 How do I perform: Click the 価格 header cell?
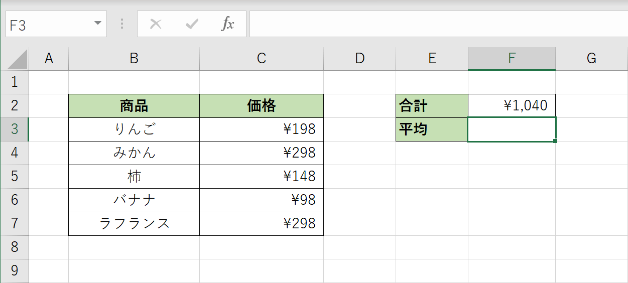261,106
